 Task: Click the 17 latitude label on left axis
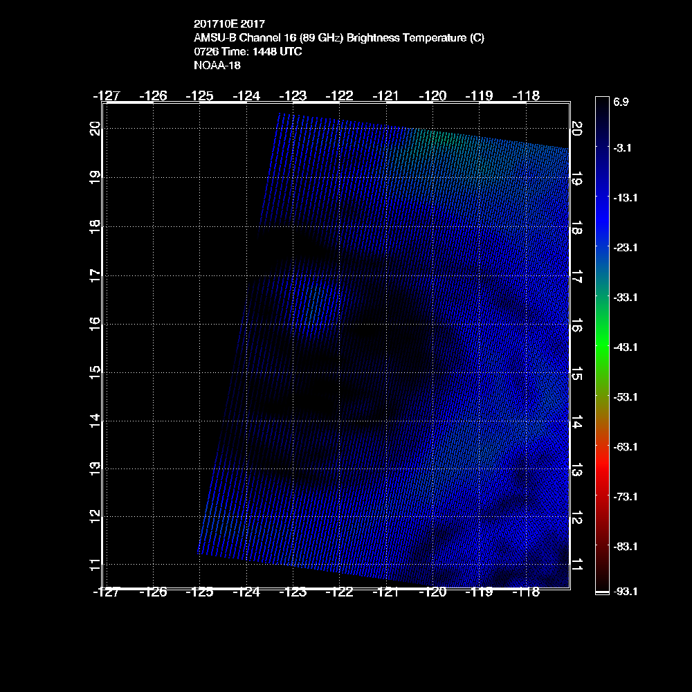(x=95, y=276)
